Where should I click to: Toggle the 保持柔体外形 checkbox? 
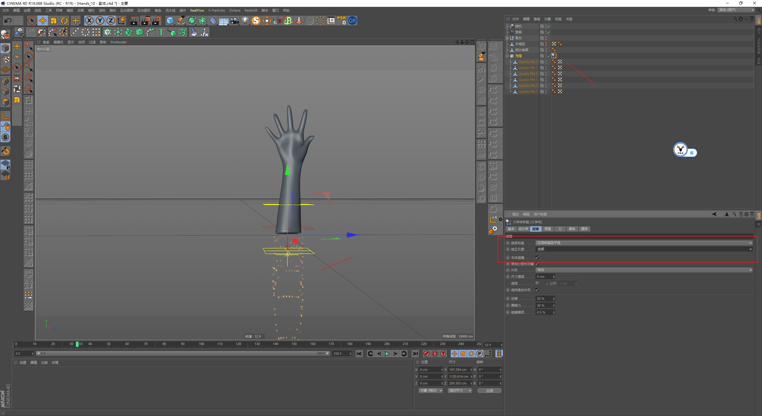coord(537,290)
